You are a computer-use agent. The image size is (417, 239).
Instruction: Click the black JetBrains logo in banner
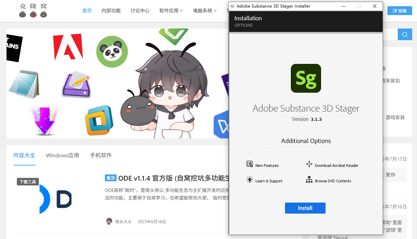pos(14,48)
